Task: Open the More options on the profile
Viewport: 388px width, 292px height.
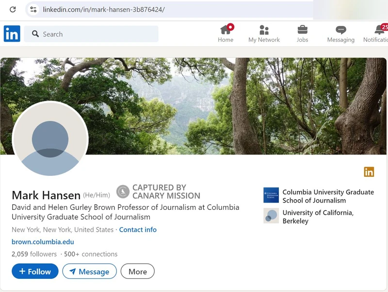Action: point(137,272)
